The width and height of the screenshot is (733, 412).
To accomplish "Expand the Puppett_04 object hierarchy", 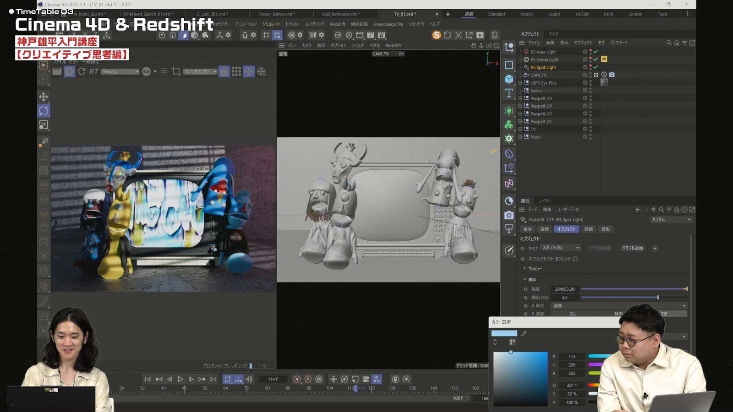I will tap(520, 98).
